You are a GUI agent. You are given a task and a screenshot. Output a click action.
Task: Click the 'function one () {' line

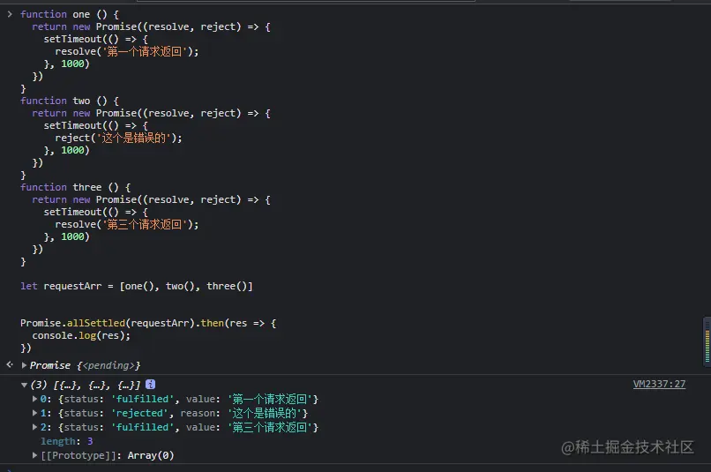pos(70,14)
